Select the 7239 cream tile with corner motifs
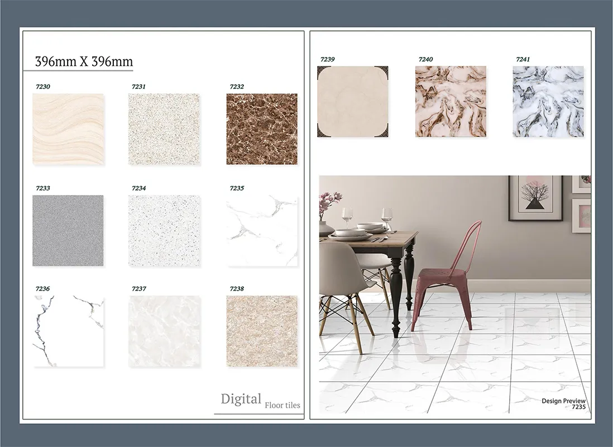 [353, 102]
